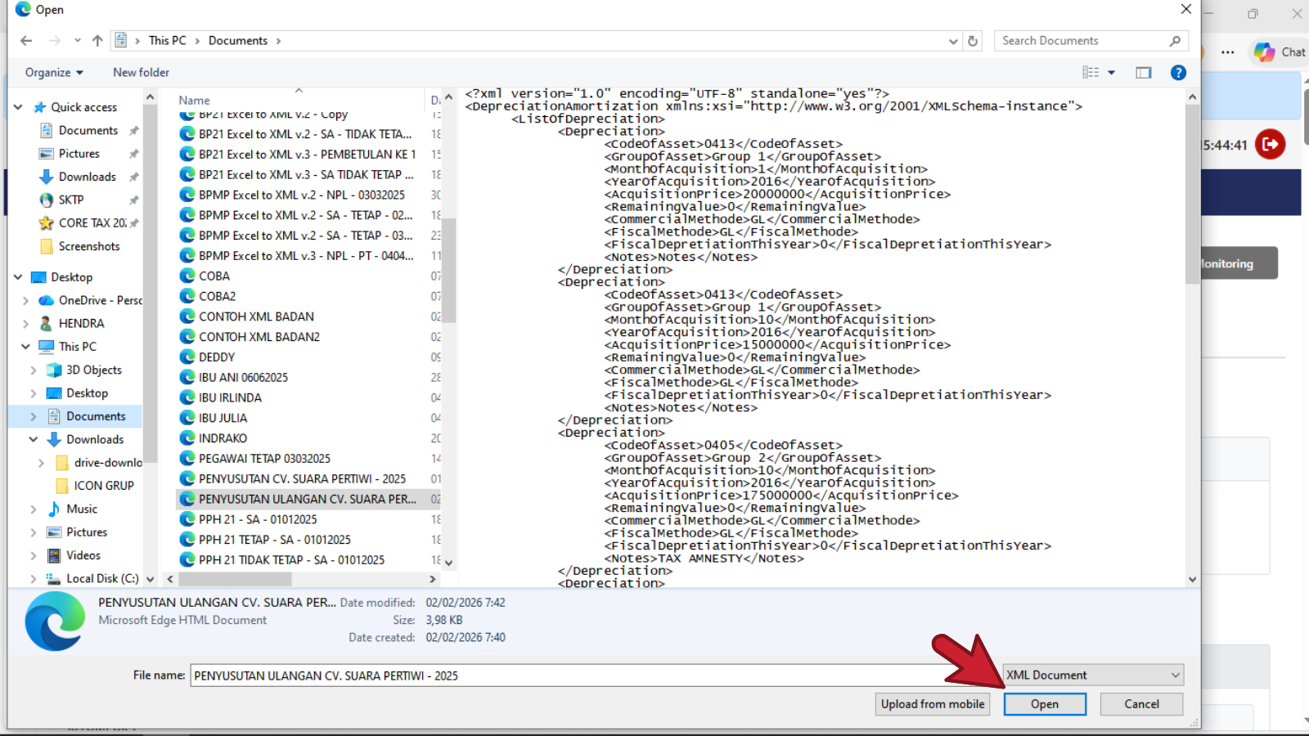Toggle the preview pane icon

1143,73
